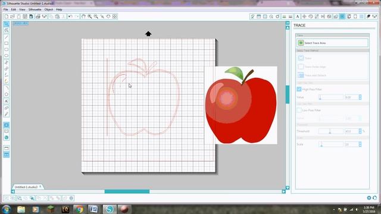381x214 pixels.
Task: Click the Threshold value input field
Action: point(351,131)
